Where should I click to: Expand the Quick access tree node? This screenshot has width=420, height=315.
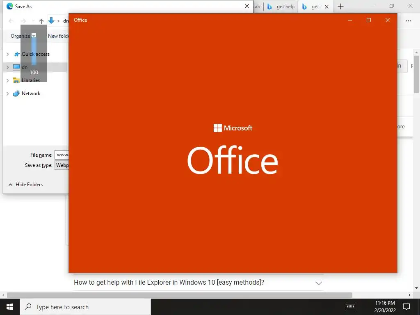8,54
